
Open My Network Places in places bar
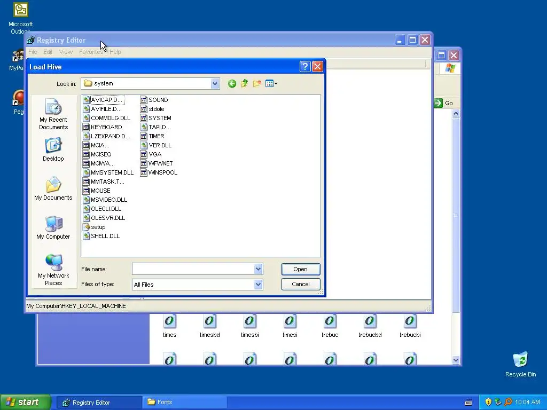(53, 270)
